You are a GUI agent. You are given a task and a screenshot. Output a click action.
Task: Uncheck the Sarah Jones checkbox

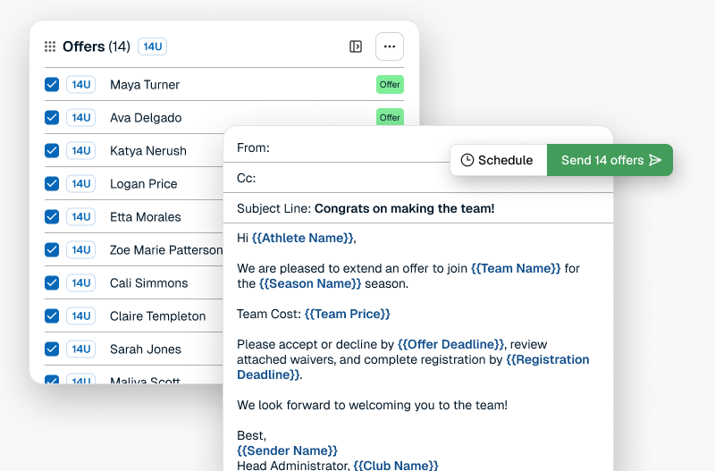(x=52, y=349)
